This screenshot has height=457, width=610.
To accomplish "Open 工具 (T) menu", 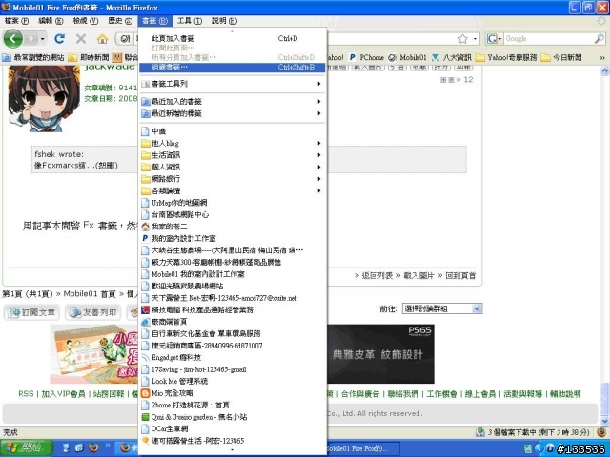I will click(x=190, y=21).
